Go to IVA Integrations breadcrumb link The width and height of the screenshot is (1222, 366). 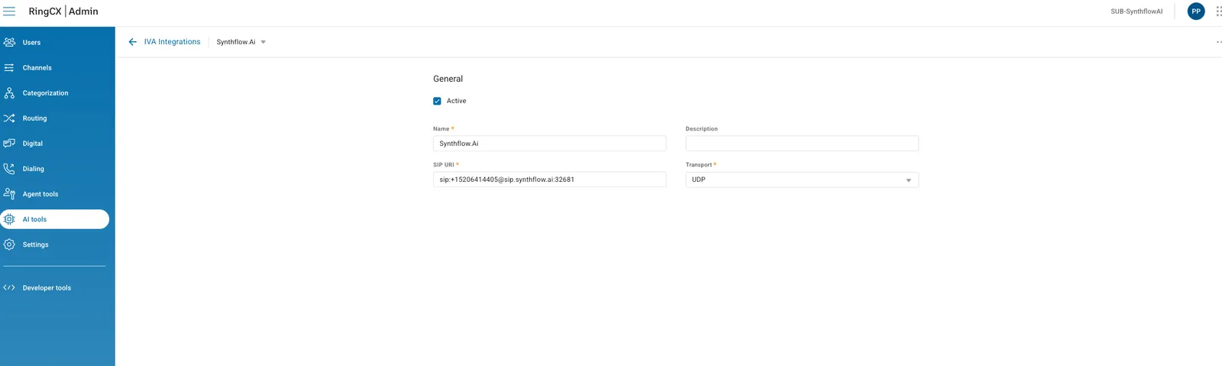click(172, 42)
